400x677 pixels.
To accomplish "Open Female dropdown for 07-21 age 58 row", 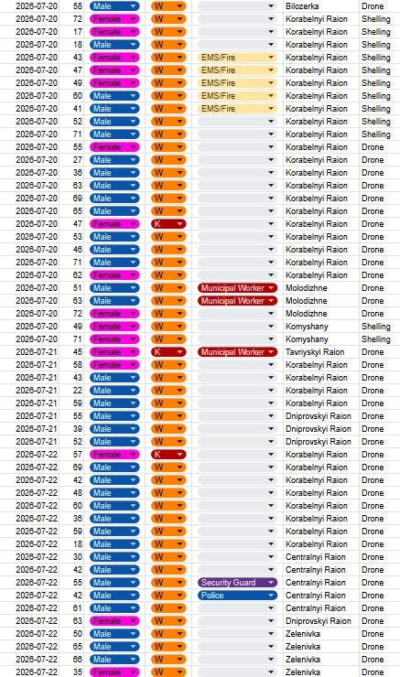I will click(114, 365).
